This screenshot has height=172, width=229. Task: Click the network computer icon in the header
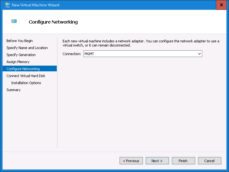click(14, 22)
